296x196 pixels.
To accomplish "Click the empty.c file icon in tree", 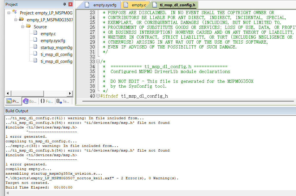I will point(35,33).
